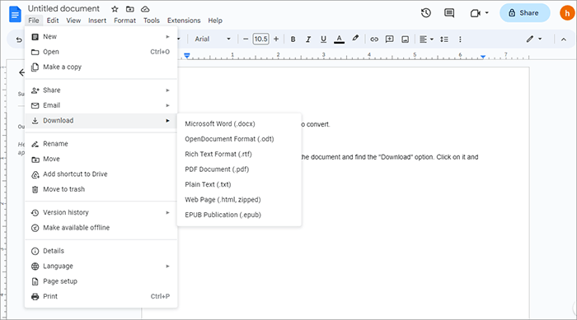Download as PDF Document (.pdf)

(239, 169)
